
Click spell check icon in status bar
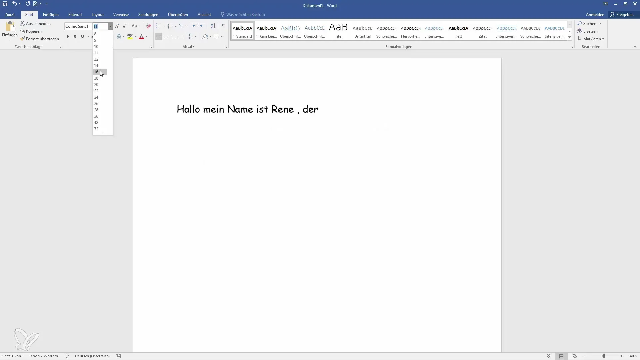point(67,356)
